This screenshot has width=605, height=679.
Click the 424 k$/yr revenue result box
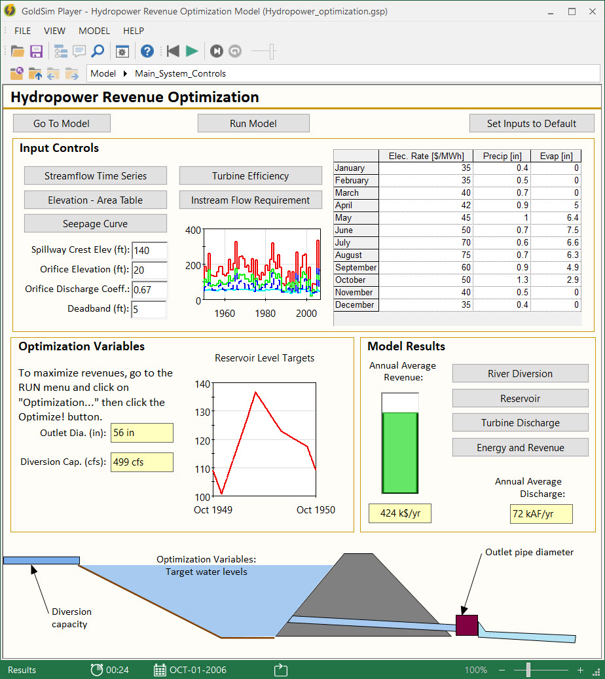pos(400,513)
